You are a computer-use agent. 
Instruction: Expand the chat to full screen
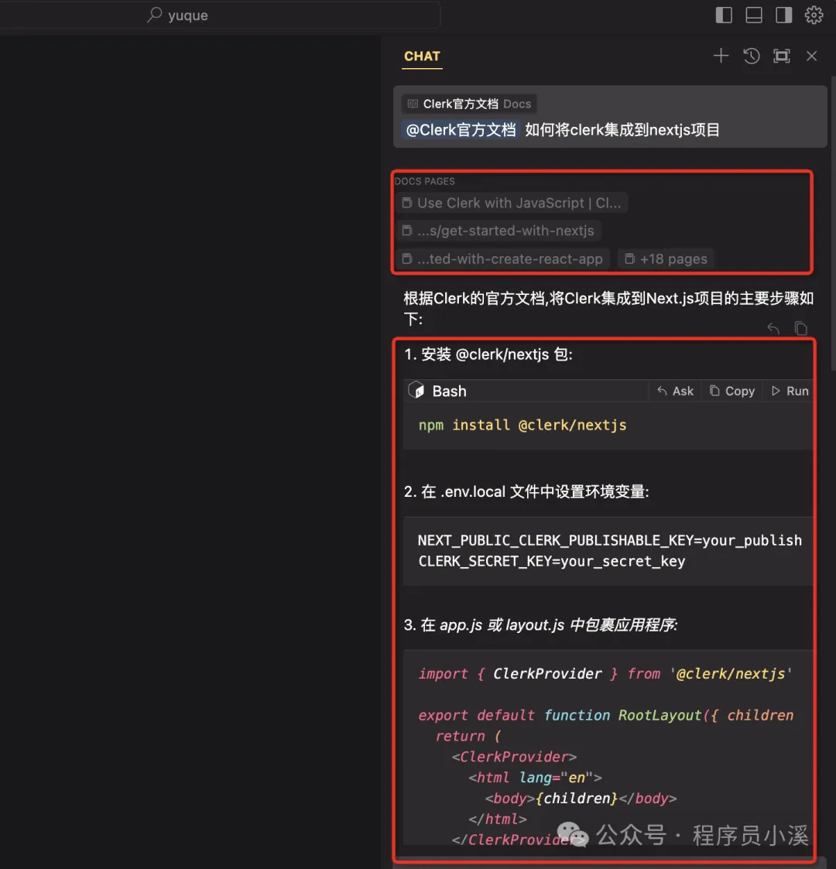[x=781, y=55]
